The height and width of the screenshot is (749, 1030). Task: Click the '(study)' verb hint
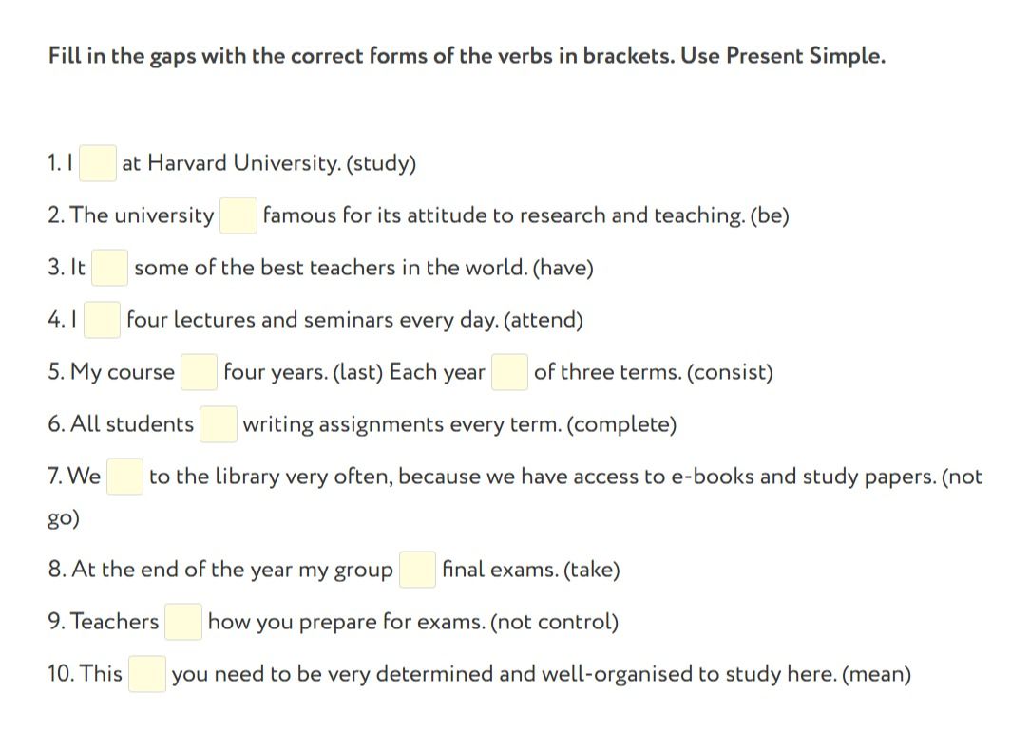(381, 162)
